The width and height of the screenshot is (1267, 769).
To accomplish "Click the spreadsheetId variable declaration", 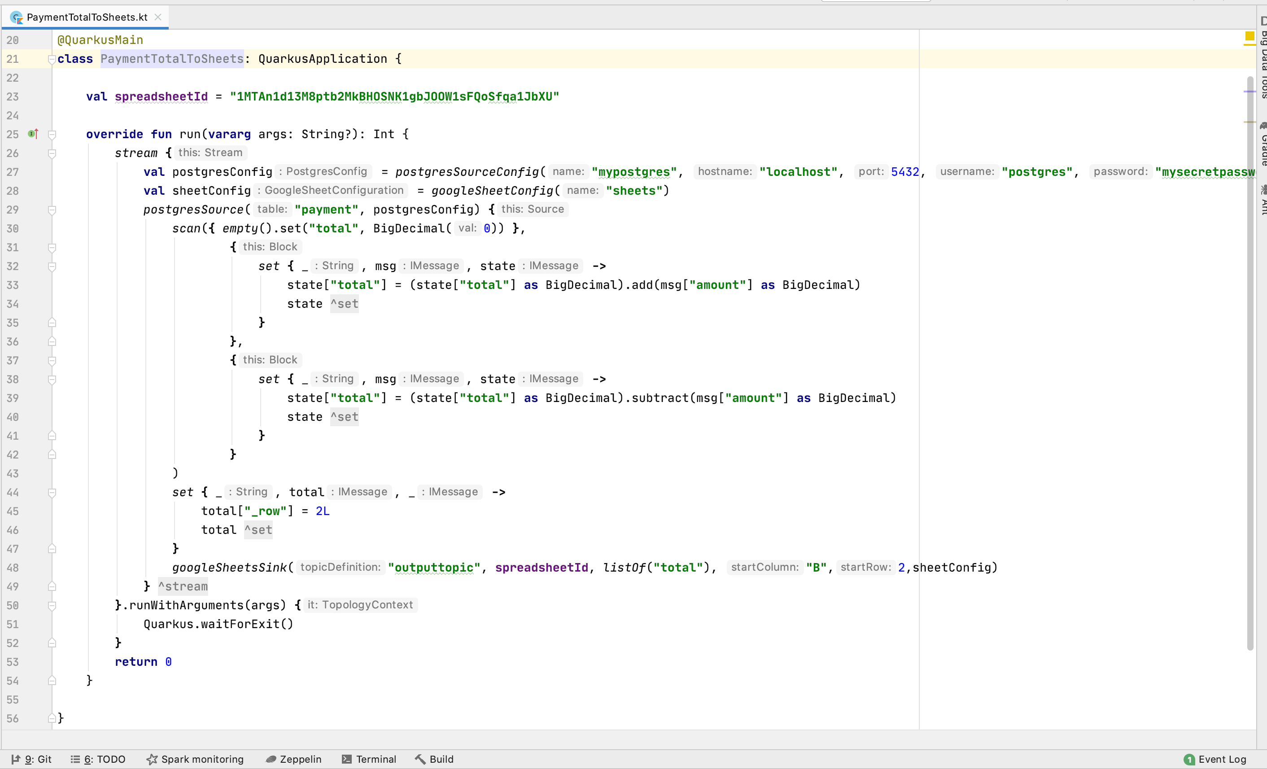I will tap(161, 96).
